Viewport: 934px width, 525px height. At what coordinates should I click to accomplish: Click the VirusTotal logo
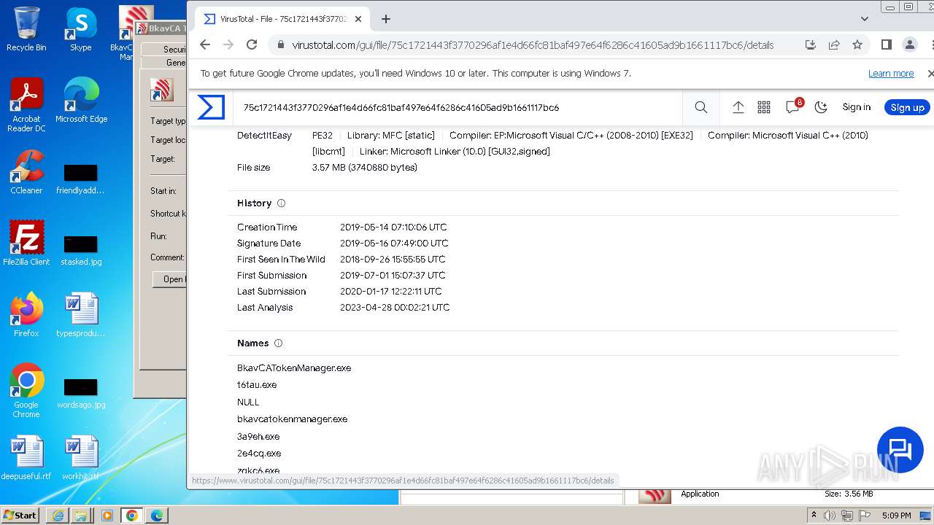(211, 107)
